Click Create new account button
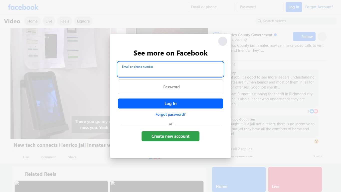The height and width of the screenshot is (192, 341). tap(170, 136)
